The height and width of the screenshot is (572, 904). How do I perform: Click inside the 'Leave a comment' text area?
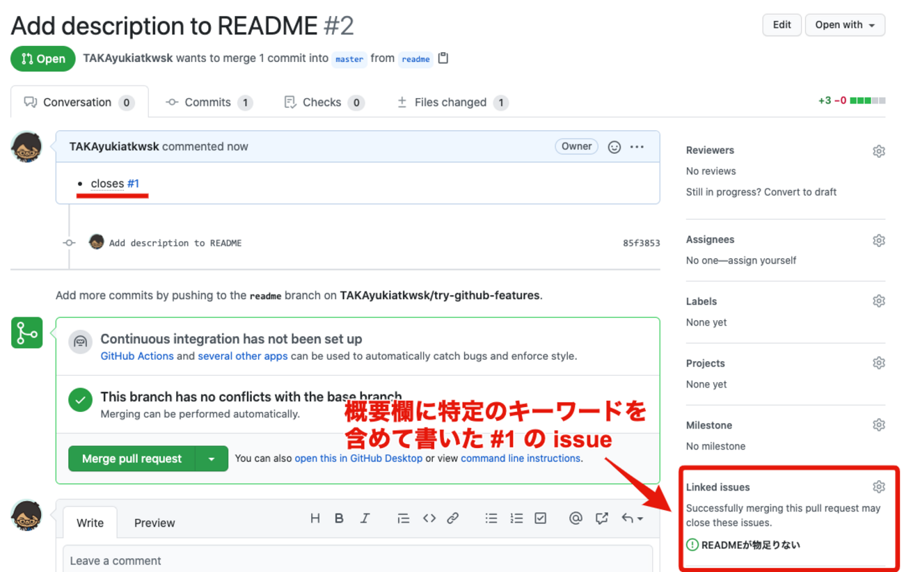(358, 559)
